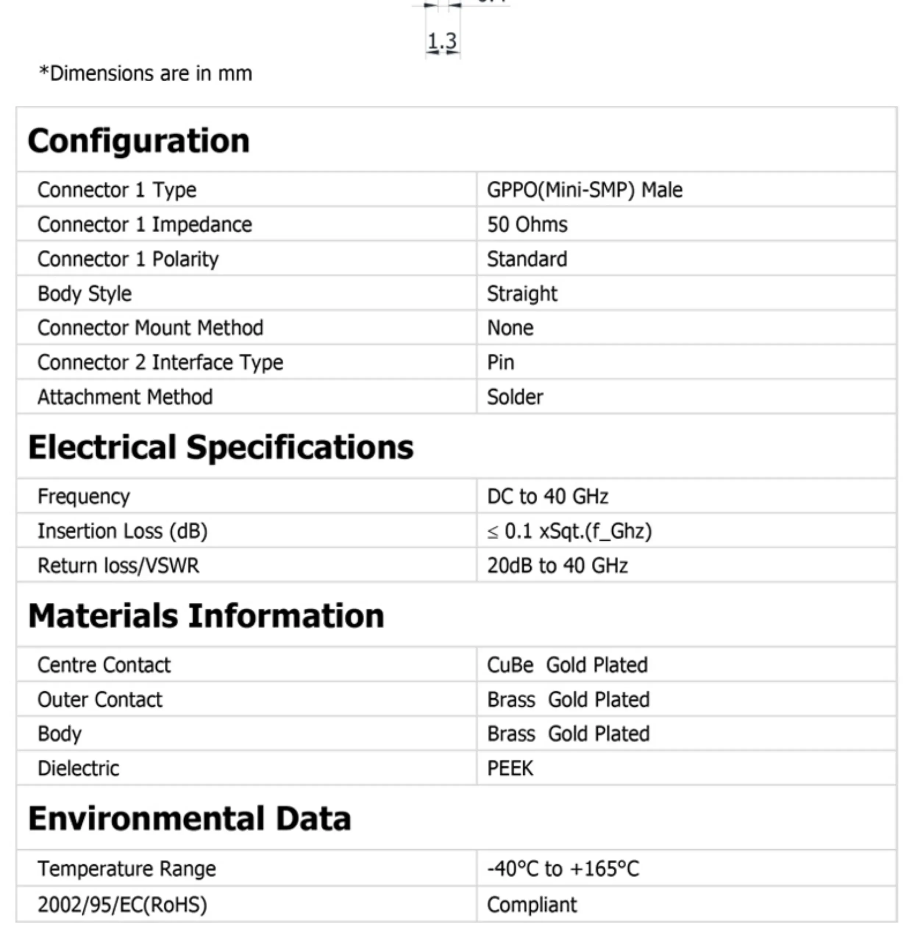The image size is (912, 932).
Task: Select the 50 Ohms impedance value
Action: [x=527, y=225]
